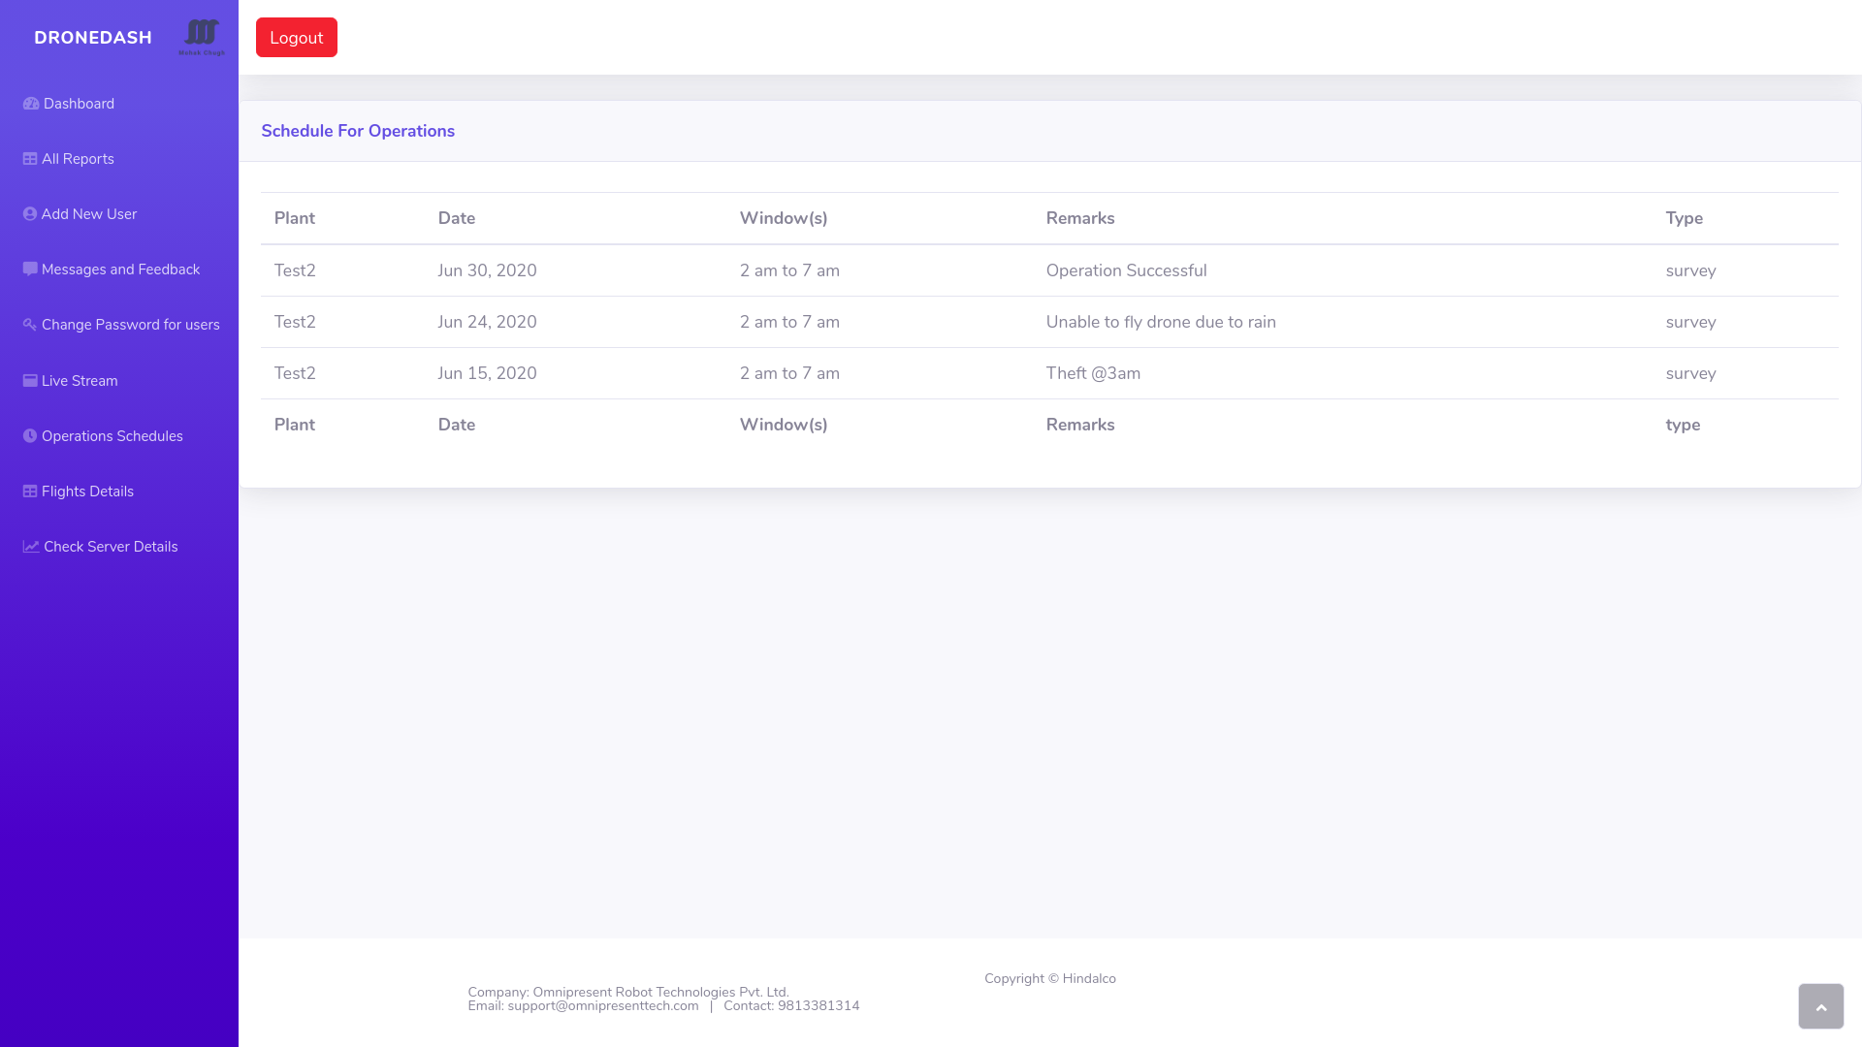Go to Live Stream page
Viewport: 1862px width, 1047px height.
pyautogui.click(x=80, y=381)
